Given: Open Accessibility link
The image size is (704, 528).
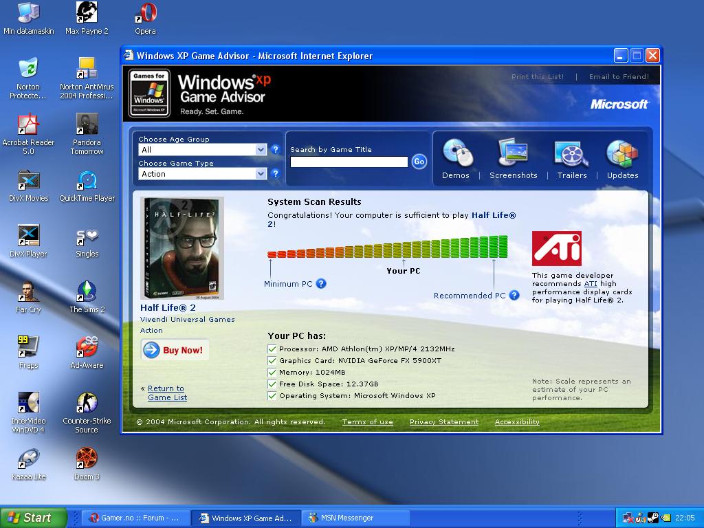Looking at the screenshot, I should [x=517, y=421].
